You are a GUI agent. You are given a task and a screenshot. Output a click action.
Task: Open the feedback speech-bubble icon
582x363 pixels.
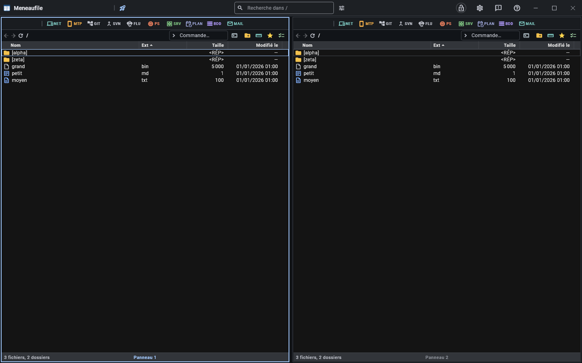(x=498, y=8)
